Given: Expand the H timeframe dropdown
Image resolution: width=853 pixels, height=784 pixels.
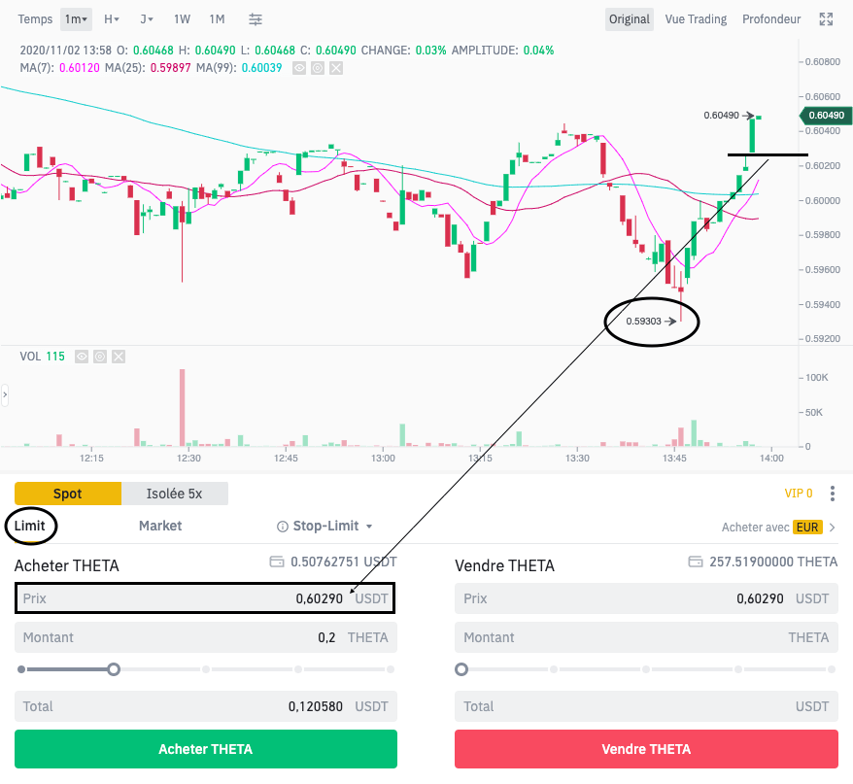Looking at the screenshot, I should (111, 18).
